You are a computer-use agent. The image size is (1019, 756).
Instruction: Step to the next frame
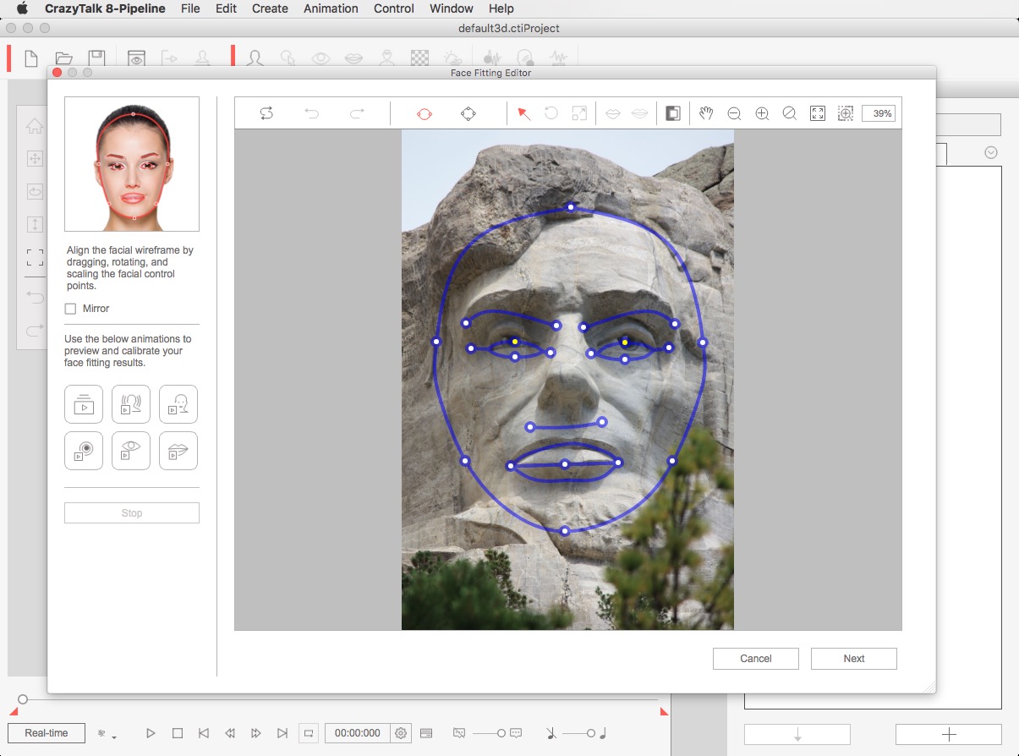256,733
